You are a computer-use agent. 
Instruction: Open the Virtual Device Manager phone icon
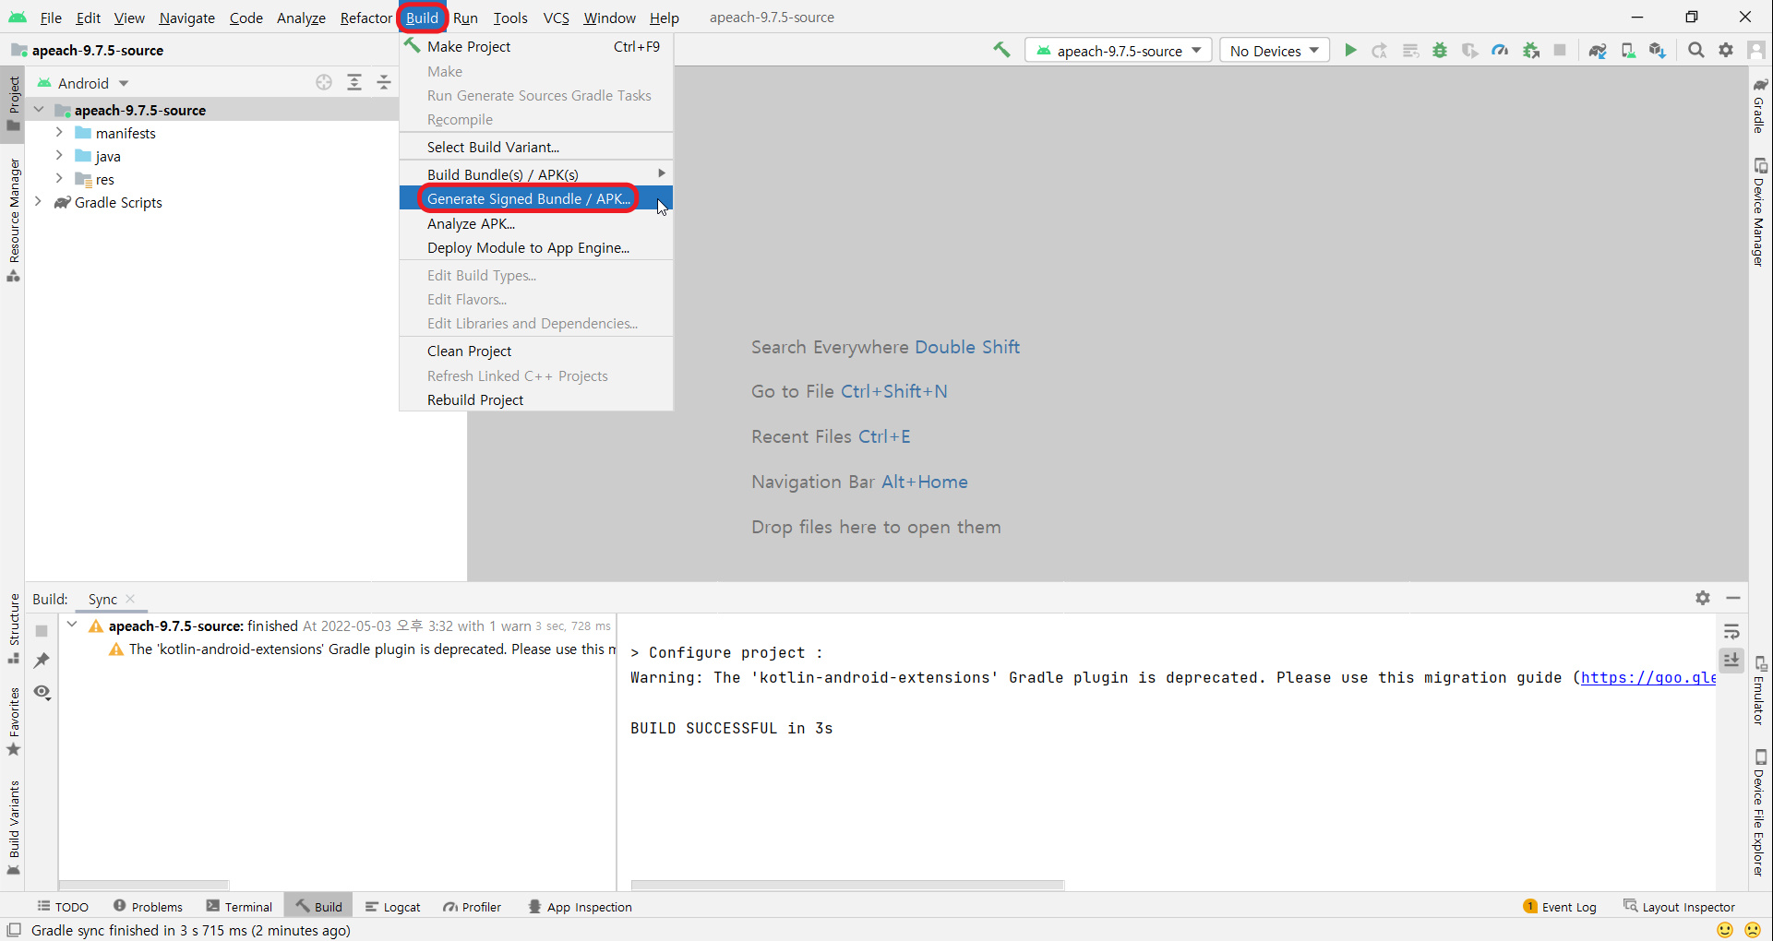coord(1628,50)
